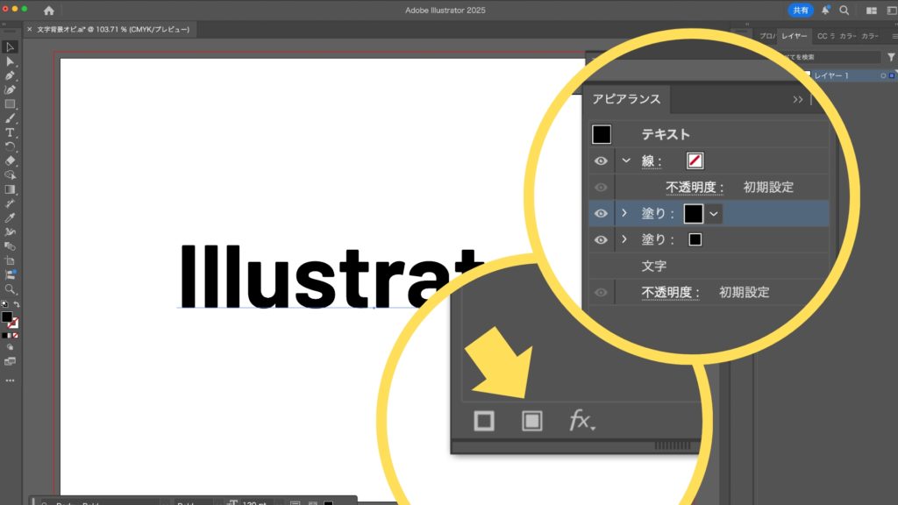Open the fill color dropdown arrow
The image size is (898, 505).
tap(714, 213)
